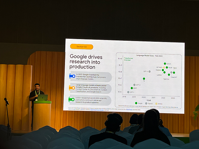199x149 pixels.
Task: Click the YEAR axis label
Action: click(149, 100)
